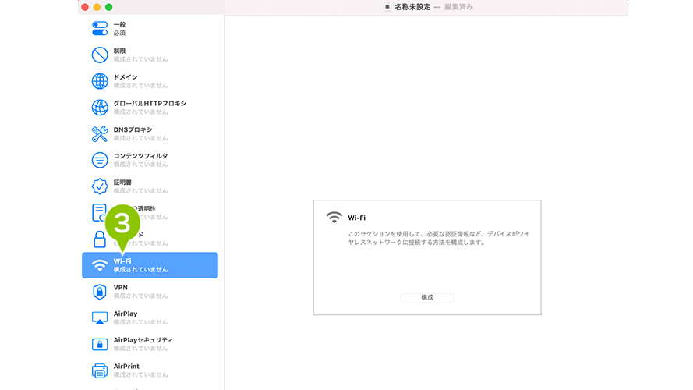Select the 一般 toggle icon in sidebar

tap(100, 28)
